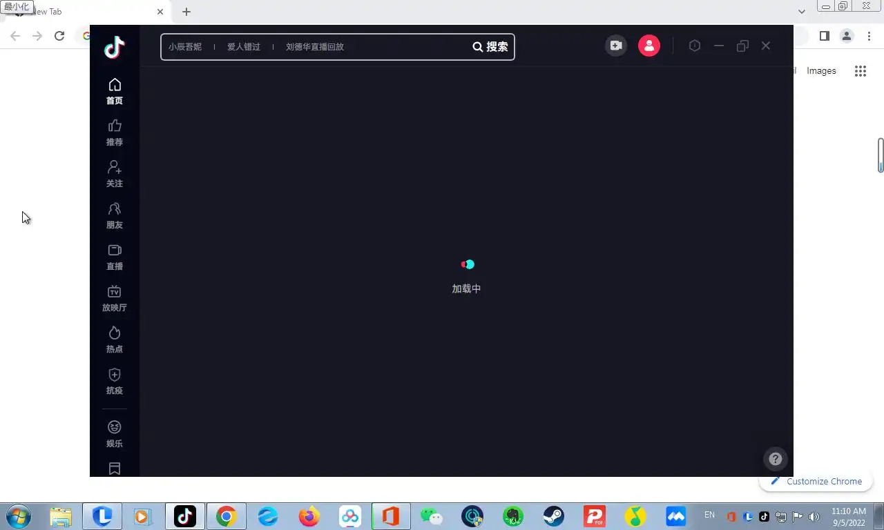Select the 刘德华直播回放 search suggestion
The height and width of the screenshot is (530, 884).
315,47
